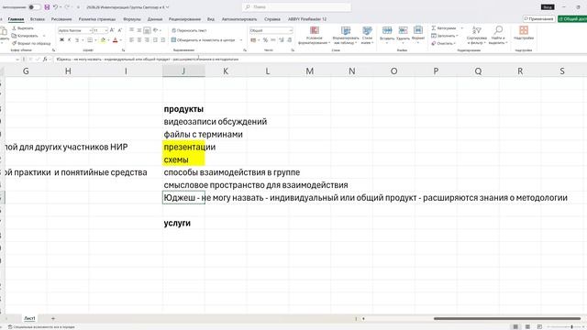Open the Заполнить fill dropdown
The height and width of the screenshot is (330, 587).
(x=444, y=36)
